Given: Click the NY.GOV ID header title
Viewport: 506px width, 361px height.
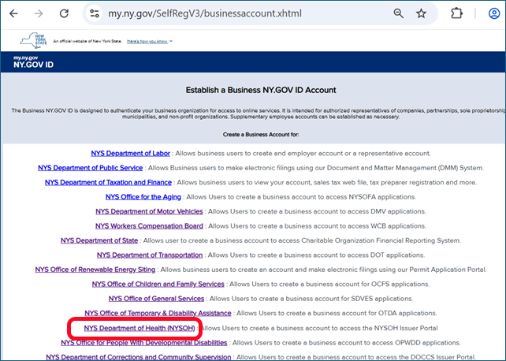Looking at the screenshot, I should (34, 65).
